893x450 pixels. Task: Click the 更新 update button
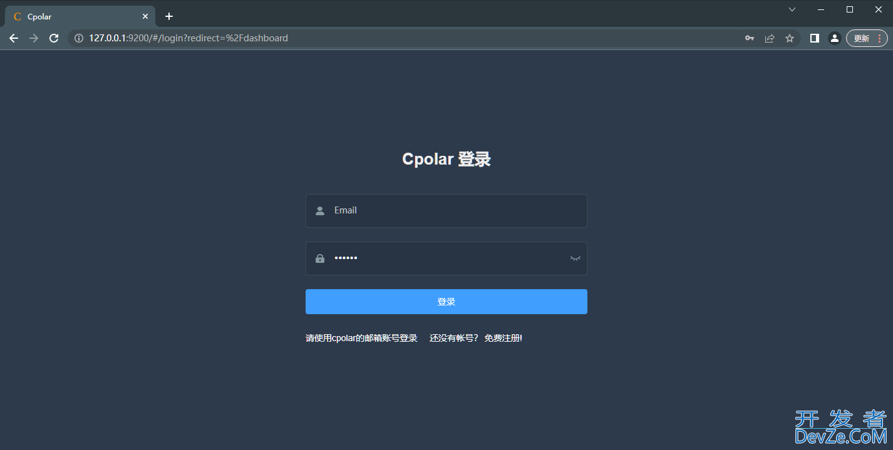tap(867, 38)
